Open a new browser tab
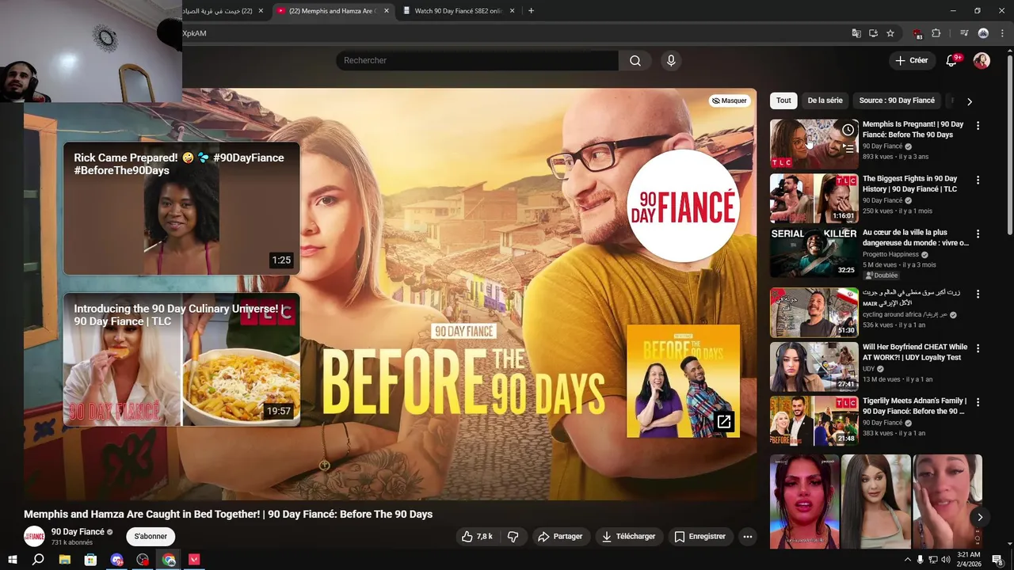The height and width of the screenshot is (570, 1014). point(531,11)
